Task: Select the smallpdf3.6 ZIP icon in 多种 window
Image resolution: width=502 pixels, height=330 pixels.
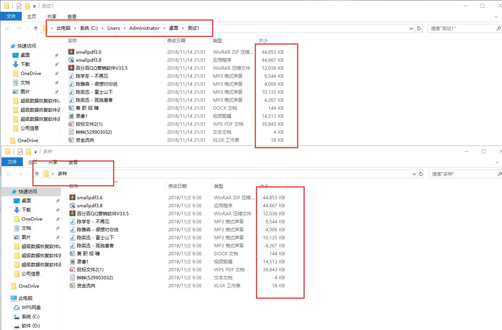Action: tap(72, 197)
